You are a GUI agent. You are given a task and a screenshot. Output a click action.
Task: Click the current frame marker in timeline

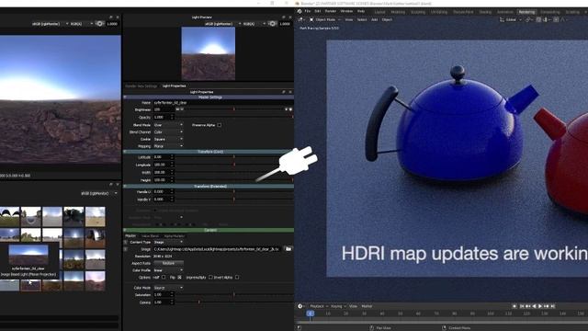coord(311,314)
